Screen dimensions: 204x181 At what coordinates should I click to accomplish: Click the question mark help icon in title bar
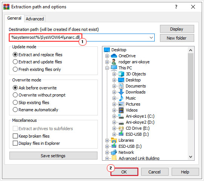176,7
